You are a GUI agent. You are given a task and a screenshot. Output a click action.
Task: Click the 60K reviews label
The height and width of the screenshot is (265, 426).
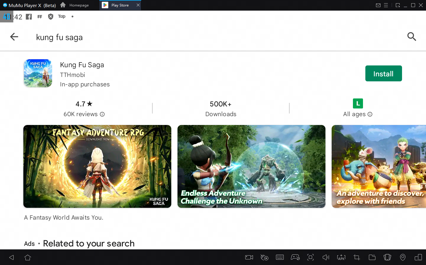pyautogui.click(x=80, y=114)
